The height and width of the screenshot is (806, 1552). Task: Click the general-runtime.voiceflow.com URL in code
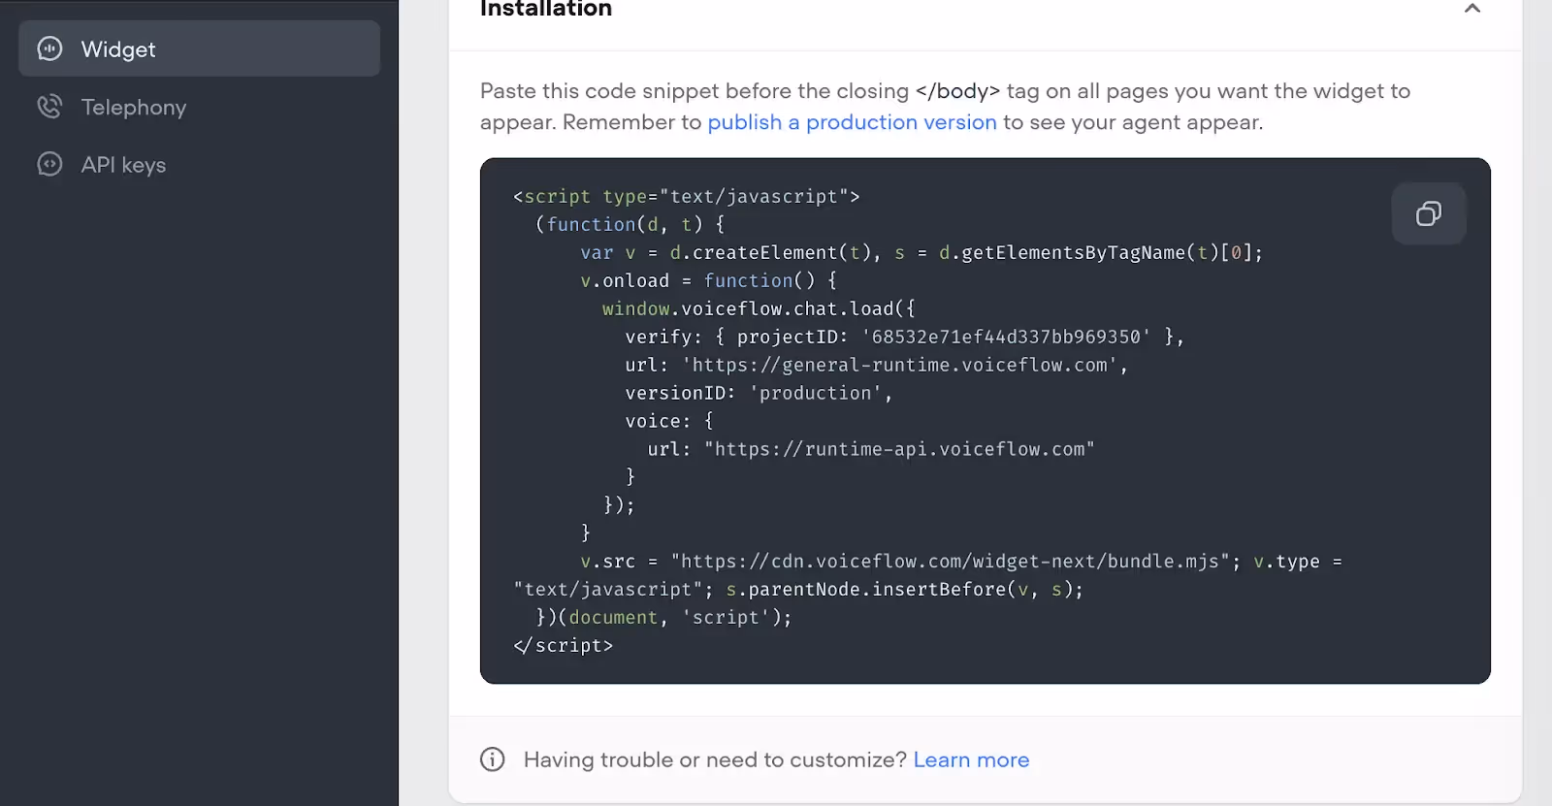click(x=900, y=365)
